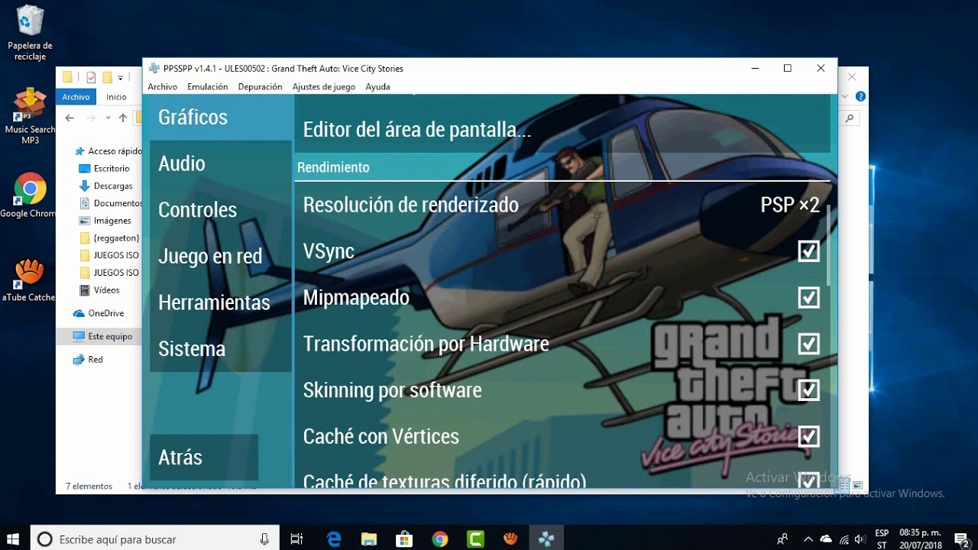Select Red in navigation pane
Image resolution: width=978 pixels, height=550 pixels.
tap(88, 360)
